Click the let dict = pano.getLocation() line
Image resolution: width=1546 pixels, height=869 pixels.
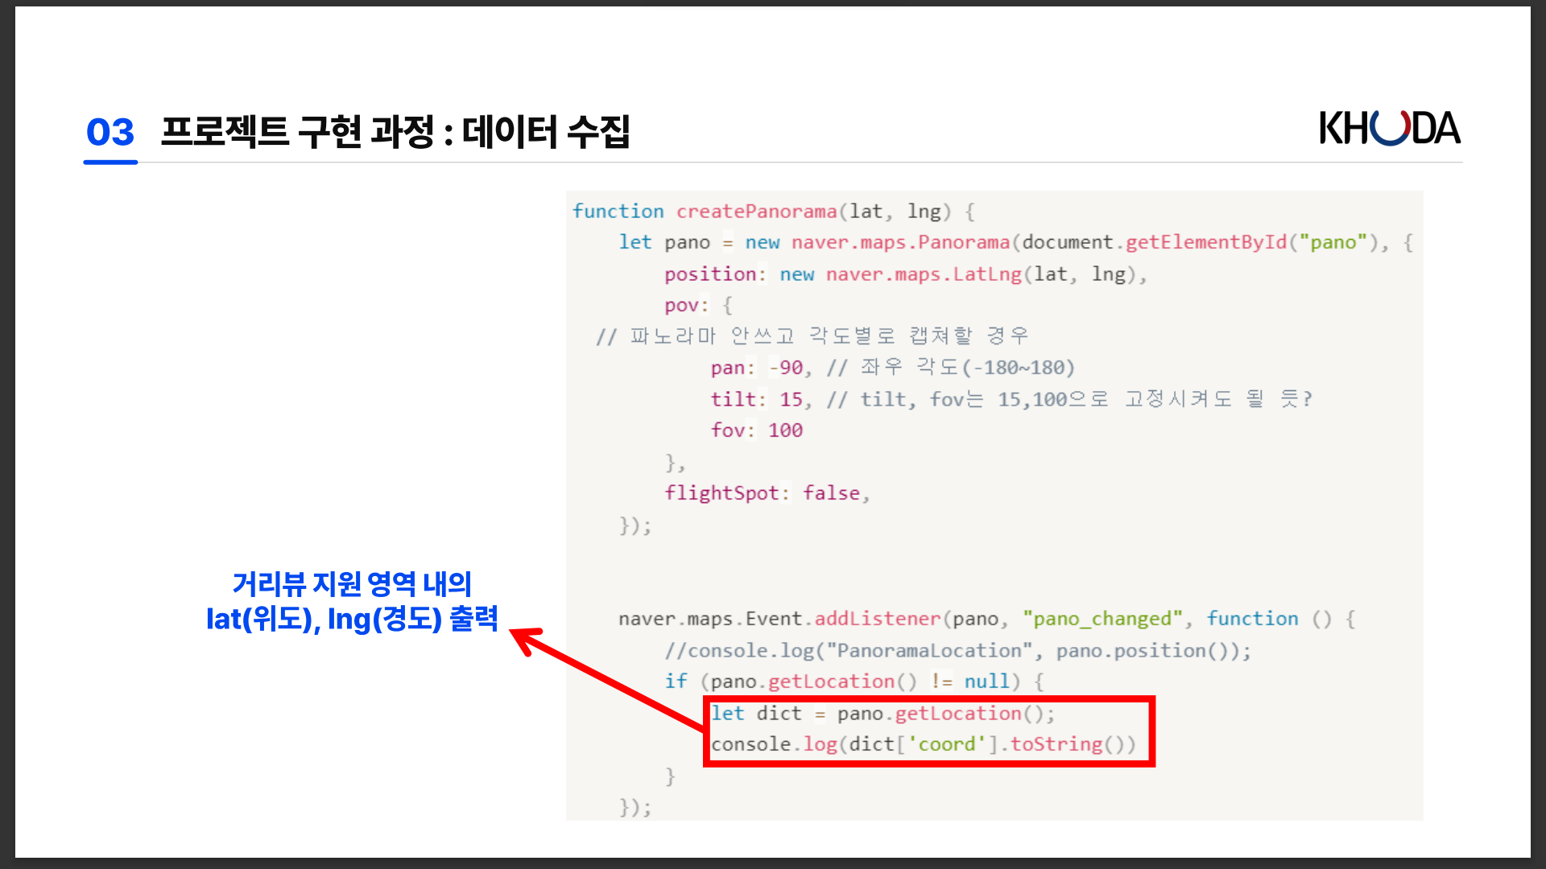point(882,714)
